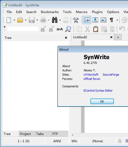Image resolution: width=128 pixels, height=147 pixels.
Task: Click the page with x icon by Undo
Action: 112,29
